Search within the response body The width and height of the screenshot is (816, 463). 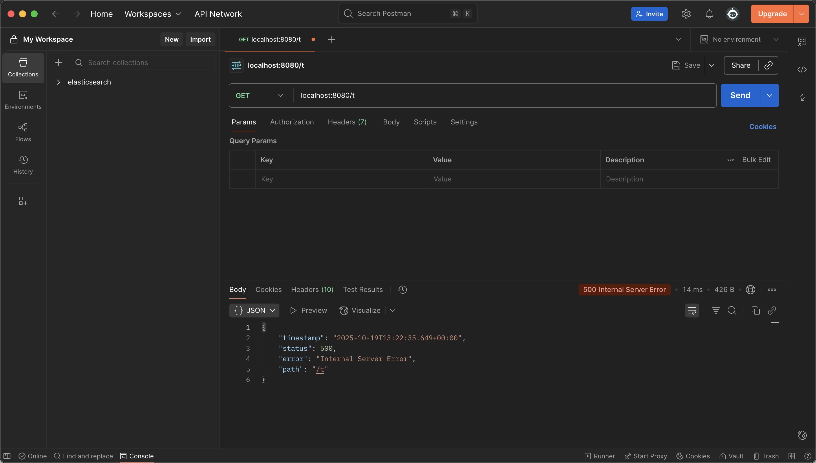point(732,310)
